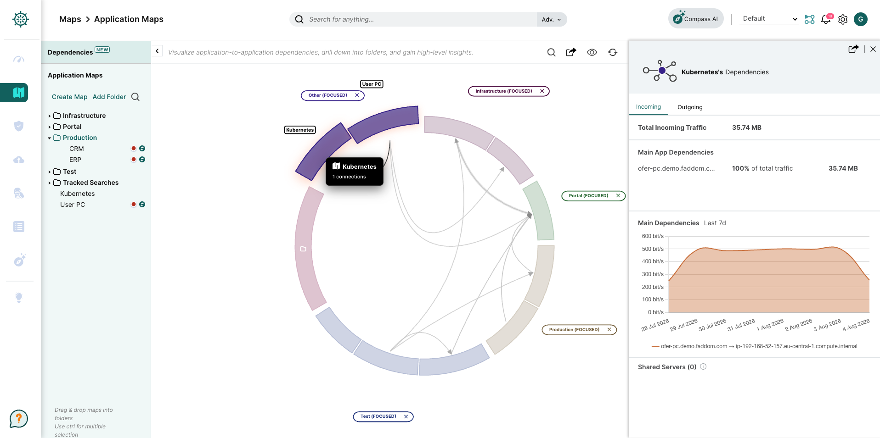Select the CRM map
880x438 pixels.
77,149
